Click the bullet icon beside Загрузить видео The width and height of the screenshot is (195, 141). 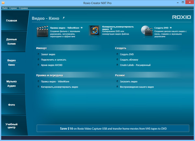coord(117,81)
